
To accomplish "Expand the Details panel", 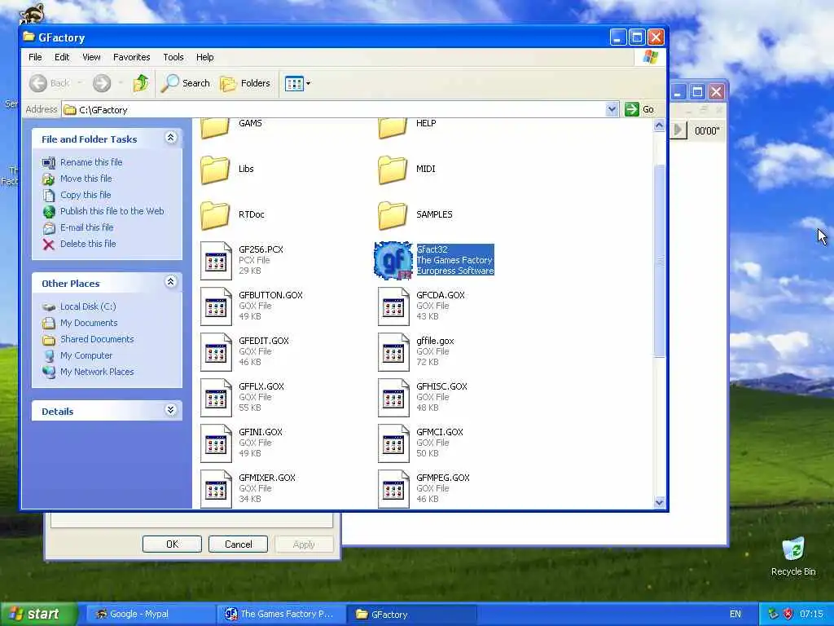I will tap(171, 409).
